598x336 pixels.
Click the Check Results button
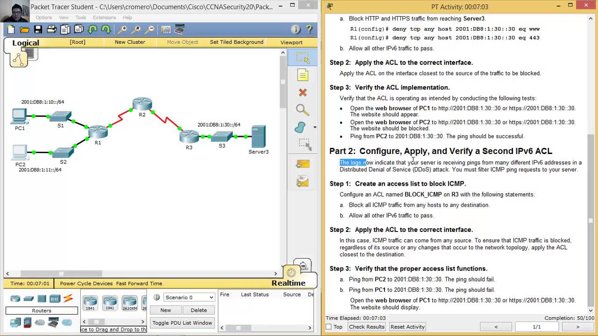(x=367, y=327)
